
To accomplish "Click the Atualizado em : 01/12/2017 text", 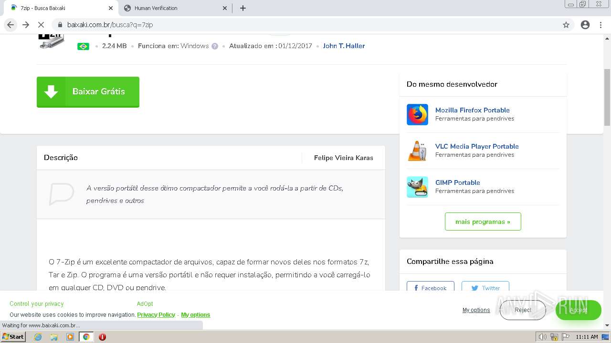I will click(271, 46).
